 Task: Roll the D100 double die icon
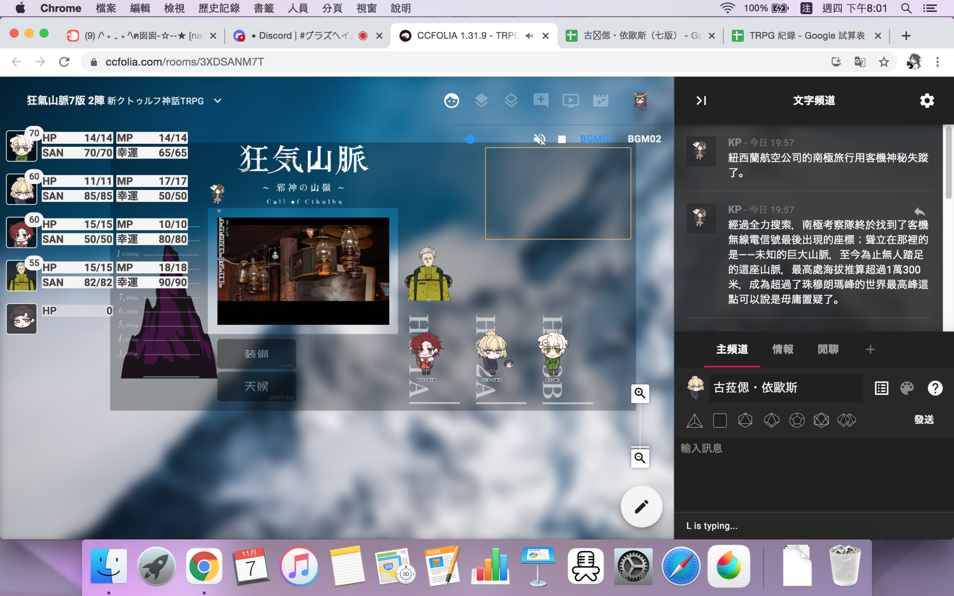point(846,420)
